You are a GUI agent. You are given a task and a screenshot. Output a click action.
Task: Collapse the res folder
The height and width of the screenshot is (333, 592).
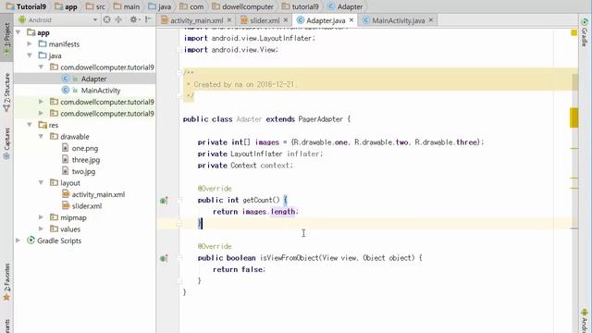30,125
